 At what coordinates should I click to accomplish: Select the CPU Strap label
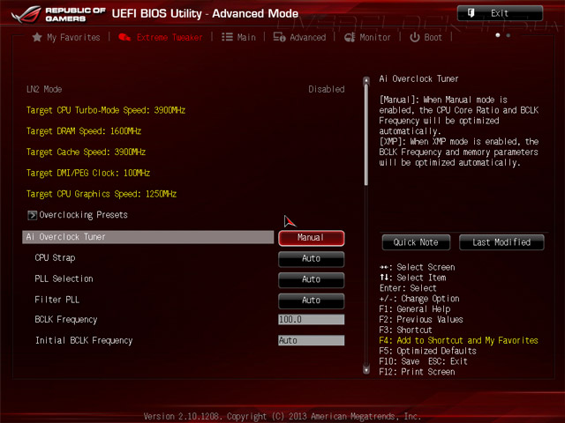pyautogui.click(x=55, y=258)
